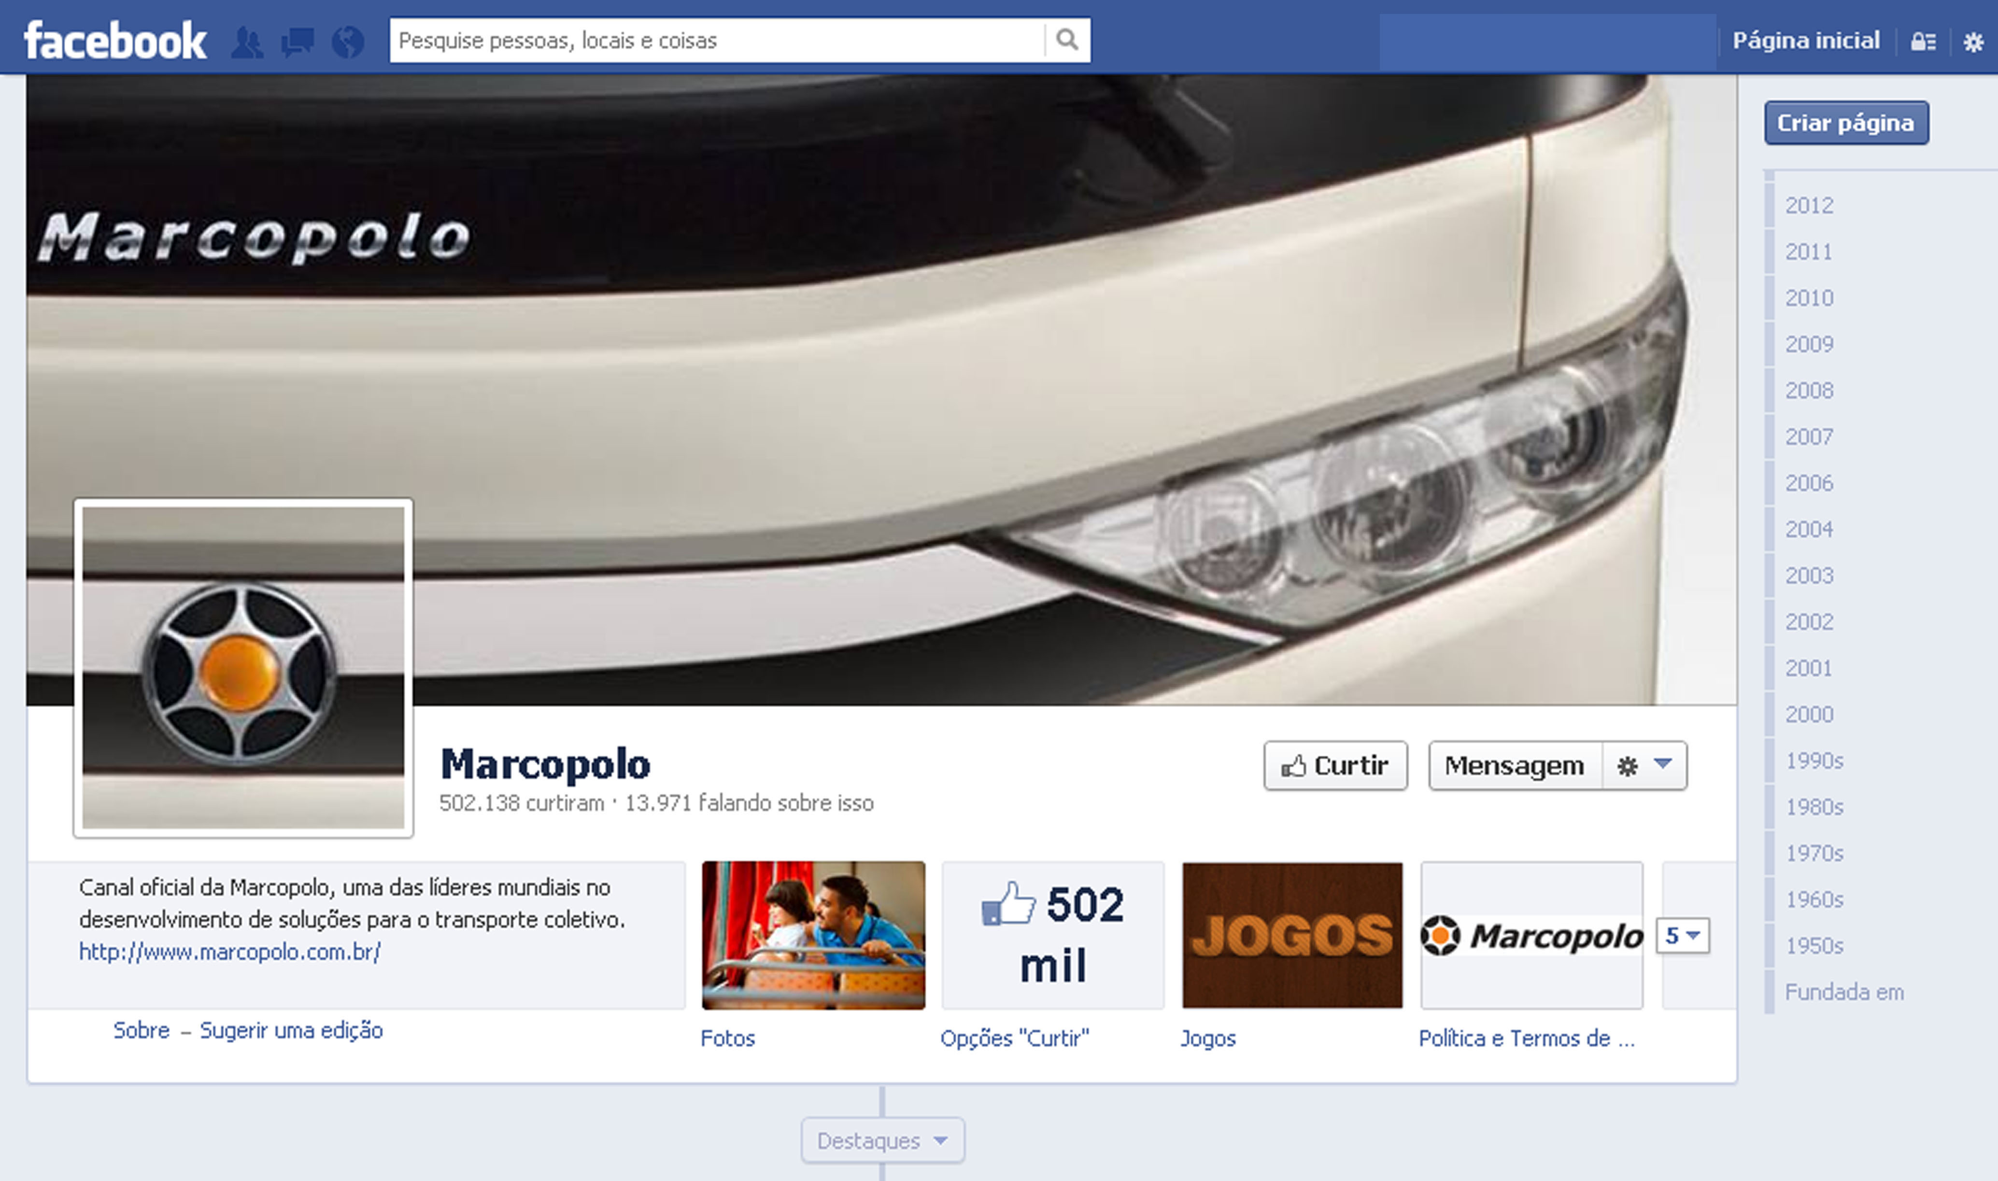Screen dimensions: 1998x1181
Task: Jump to 1970s in timeline
Action: point(1814,852)
